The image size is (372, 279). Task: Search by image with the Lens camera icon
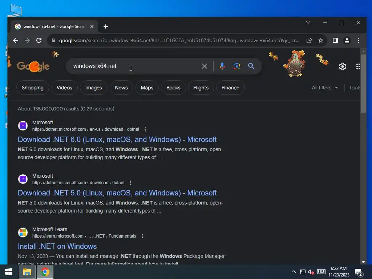pos(237,66)
